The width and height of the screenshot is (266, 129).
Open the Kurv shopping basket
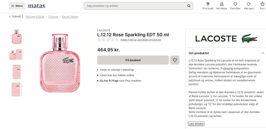(x=262, y=6)
